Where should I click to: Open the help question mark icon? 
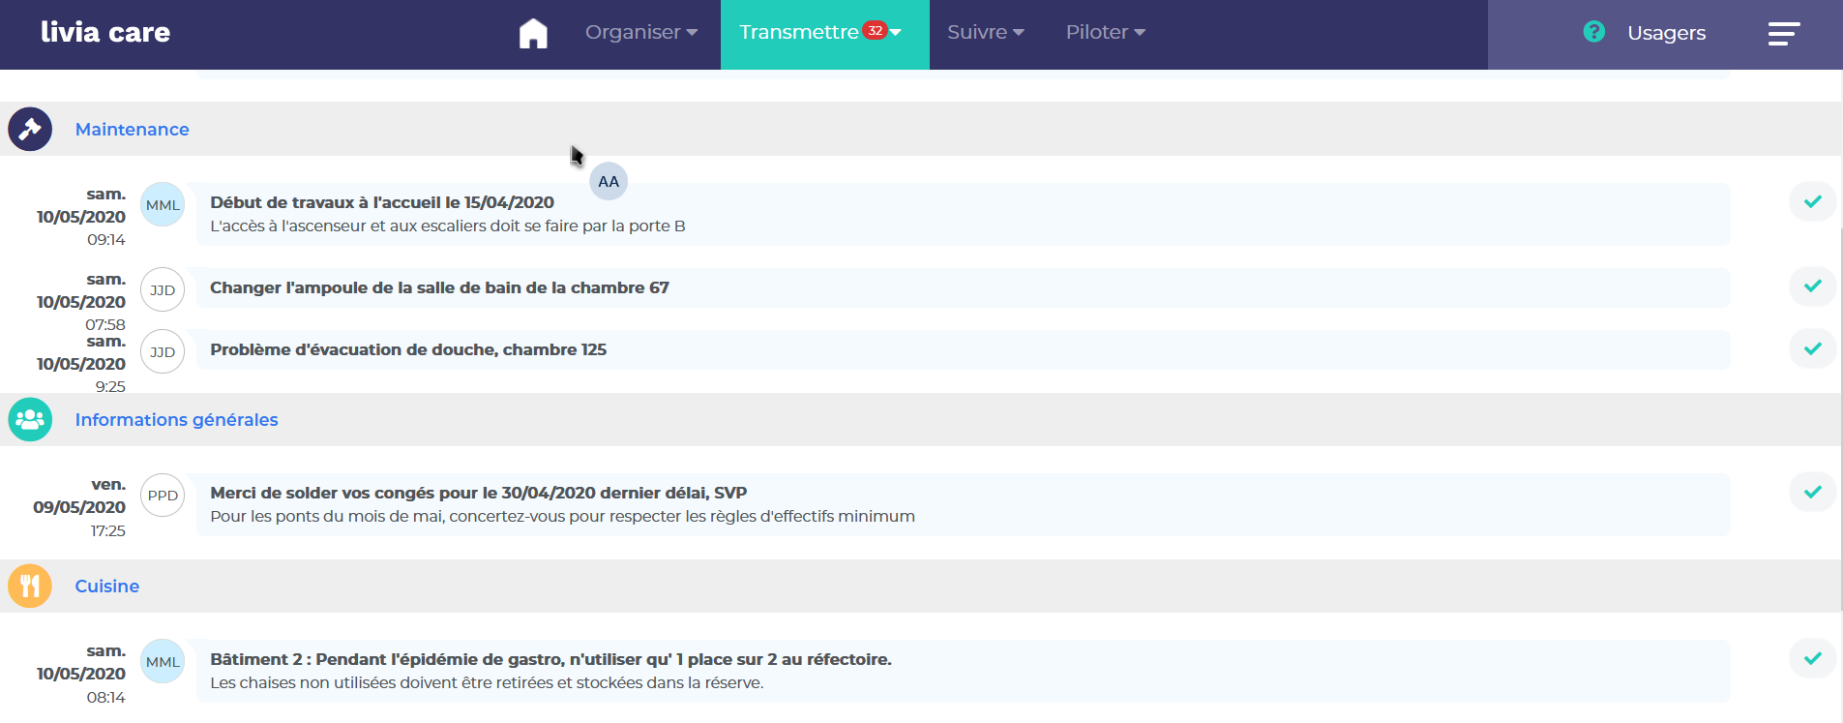1593,32
